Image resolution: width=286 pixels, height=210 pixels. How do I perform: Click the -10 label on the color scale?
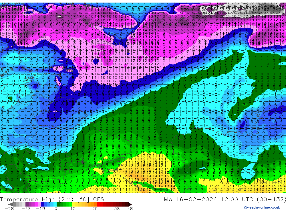point(40,208)
